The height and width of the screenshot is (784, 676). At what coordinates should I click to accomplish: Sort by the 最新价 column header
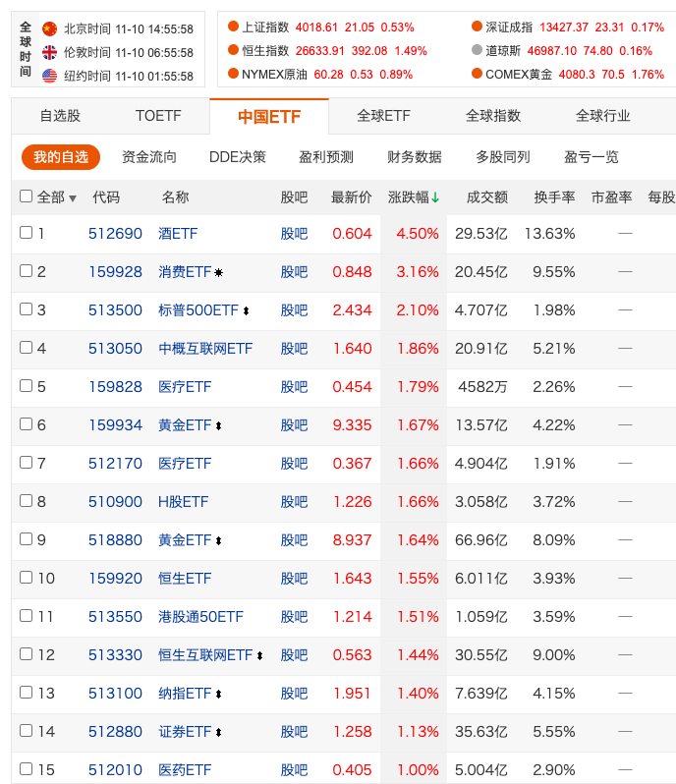[352, 197]
